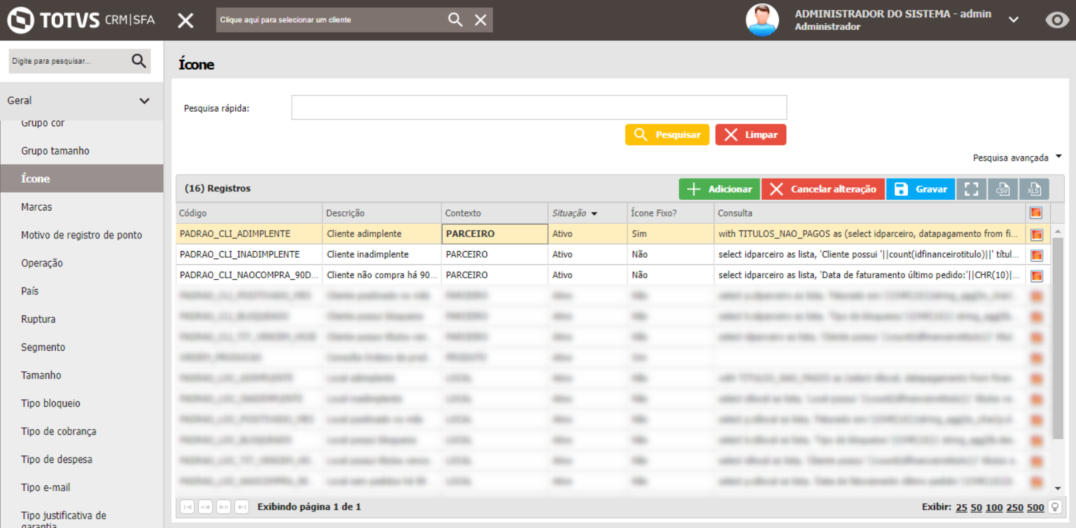Image resolution: width=1076 pixels, height=528 pixels.
Task: Open the Tipo e-mail menu item
Action: point(45,487)
